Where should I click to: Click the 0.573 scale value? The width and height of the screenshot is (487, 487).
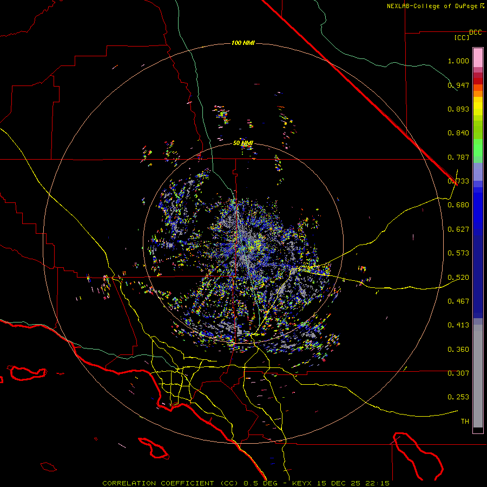(458, 253)
